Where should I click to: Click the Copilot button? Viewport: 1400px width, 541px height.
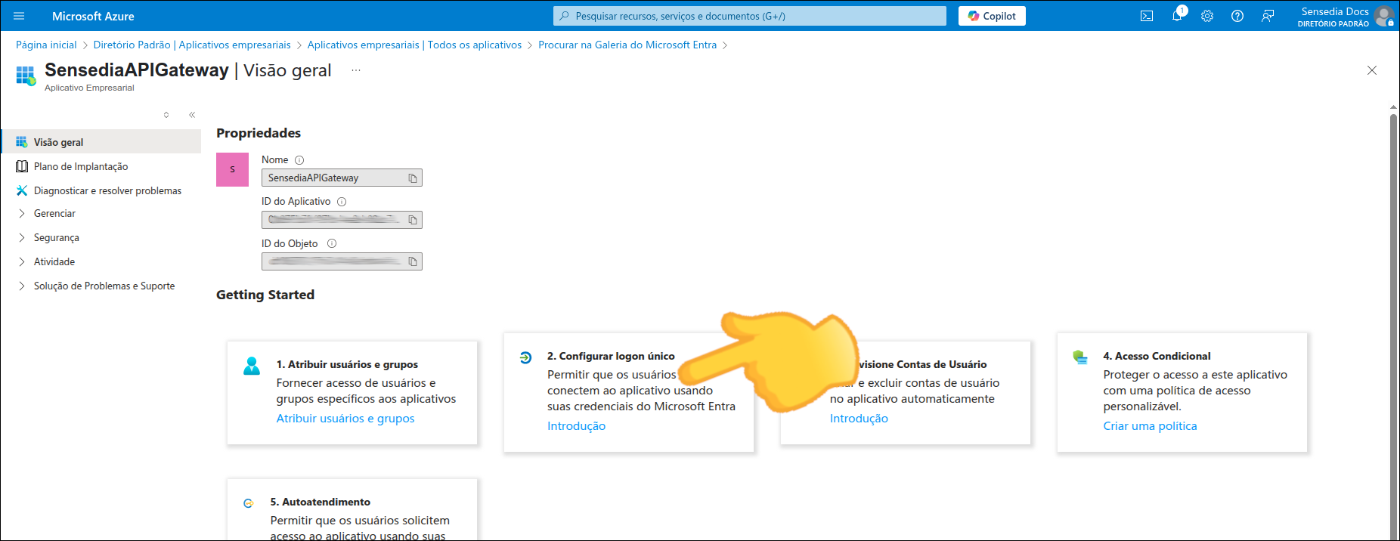(992, 16)
